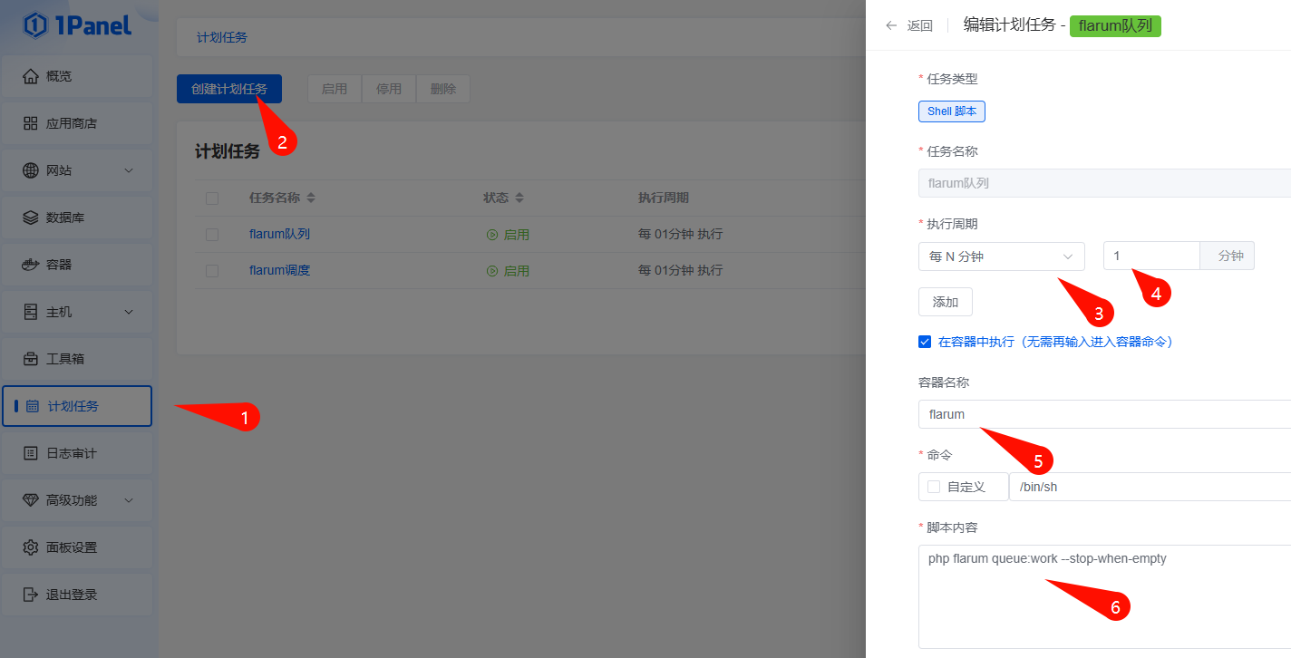Click the calendar icon beside 计划任务
This screenshot has height=658, width=1291.
coord(33,406)
